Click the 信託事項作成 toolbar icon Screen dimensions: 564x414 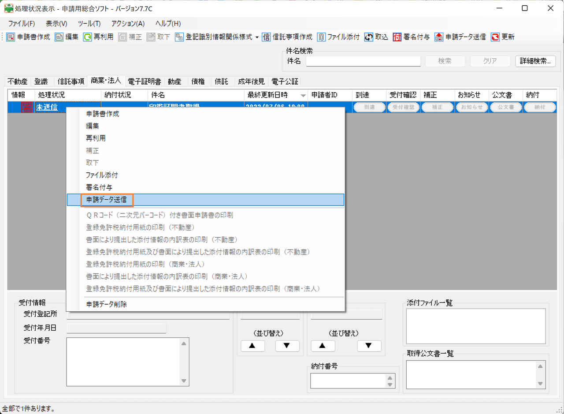(x=266, y=37)
